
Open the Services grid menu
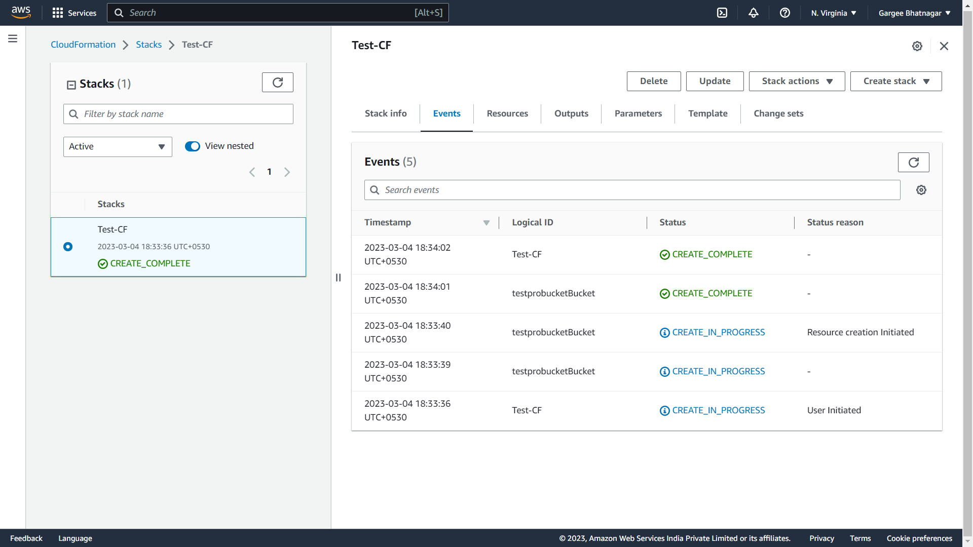tap(58, 13)
